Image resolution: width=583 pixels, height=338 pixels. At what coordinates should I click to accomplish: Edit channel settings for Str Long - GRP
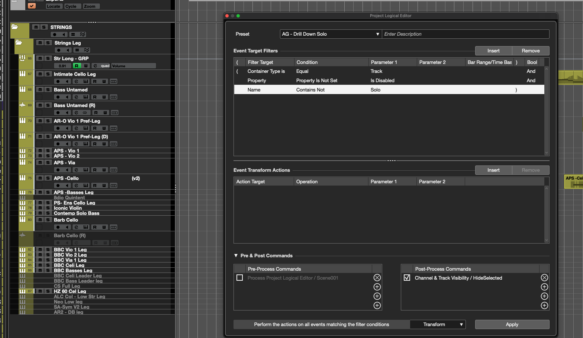[x=95, y=66]
